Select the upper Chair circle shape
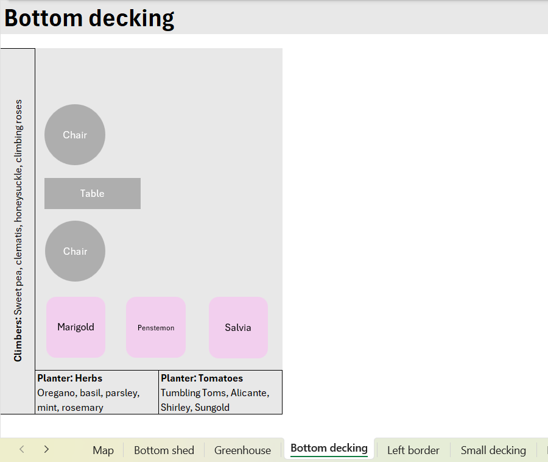548x462 pixels. click(x=75, y=135)
